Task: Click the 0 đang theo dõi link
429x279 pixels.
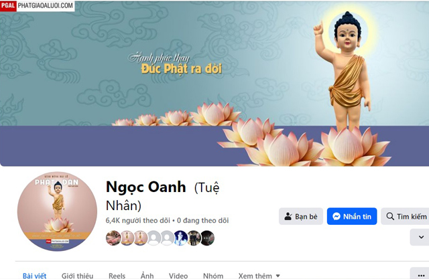Action: [202, 220]
